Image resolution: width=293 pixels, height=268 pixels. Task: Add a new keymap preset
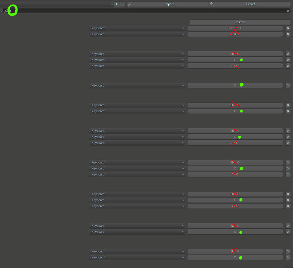click(117, 4)
